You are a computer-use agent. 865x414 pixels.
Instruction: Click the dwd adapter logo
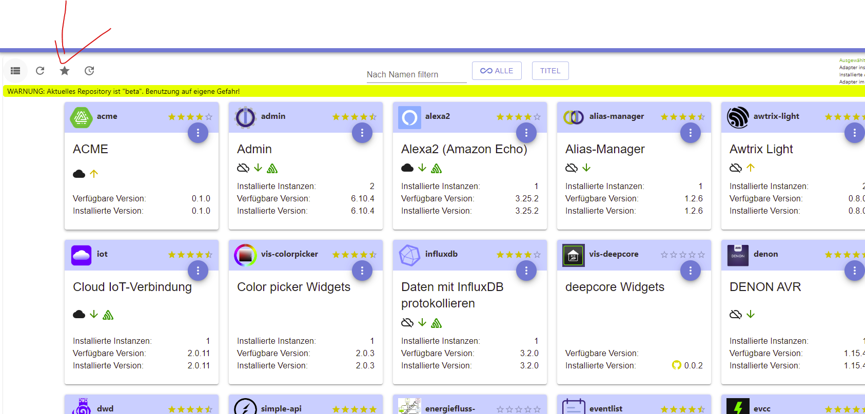(81, 407)
